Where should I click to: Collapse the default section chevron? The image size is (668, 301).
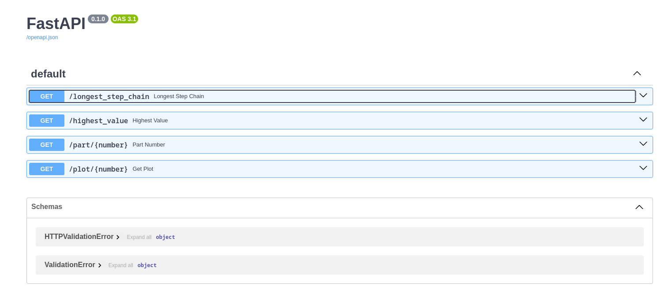pyautogui.click(x=637, y=73)
